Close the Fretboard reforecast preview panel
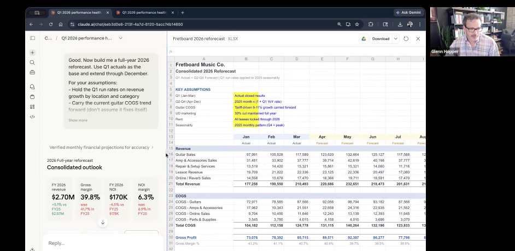The height and width of the screenshot is (251, 515). 418,39
